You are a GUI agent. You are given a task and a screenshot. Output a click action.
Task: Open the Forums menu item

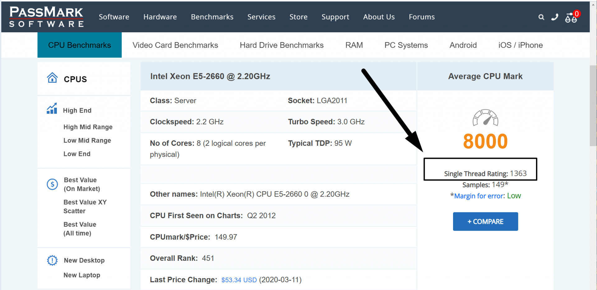tap(422, 17)
